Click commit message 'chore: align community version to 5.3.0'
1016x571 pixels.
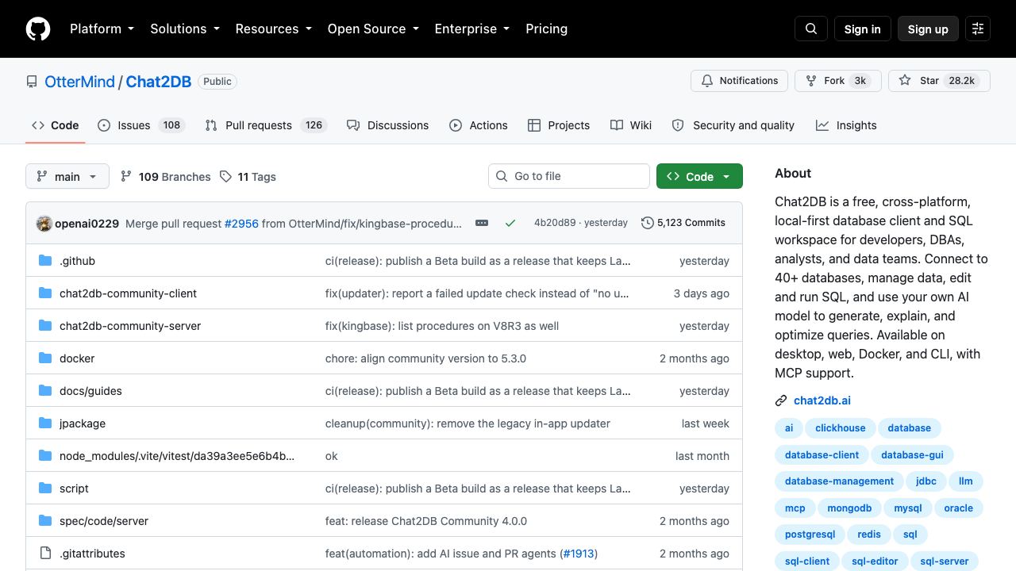[x=425, y=358]
